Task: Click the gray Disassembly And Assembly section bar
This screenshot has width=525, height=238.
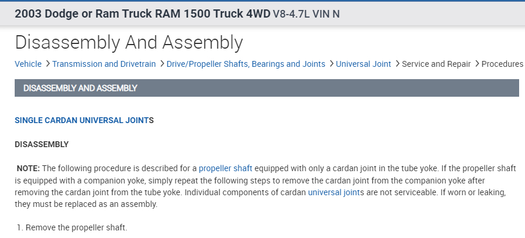Action: 267,89
